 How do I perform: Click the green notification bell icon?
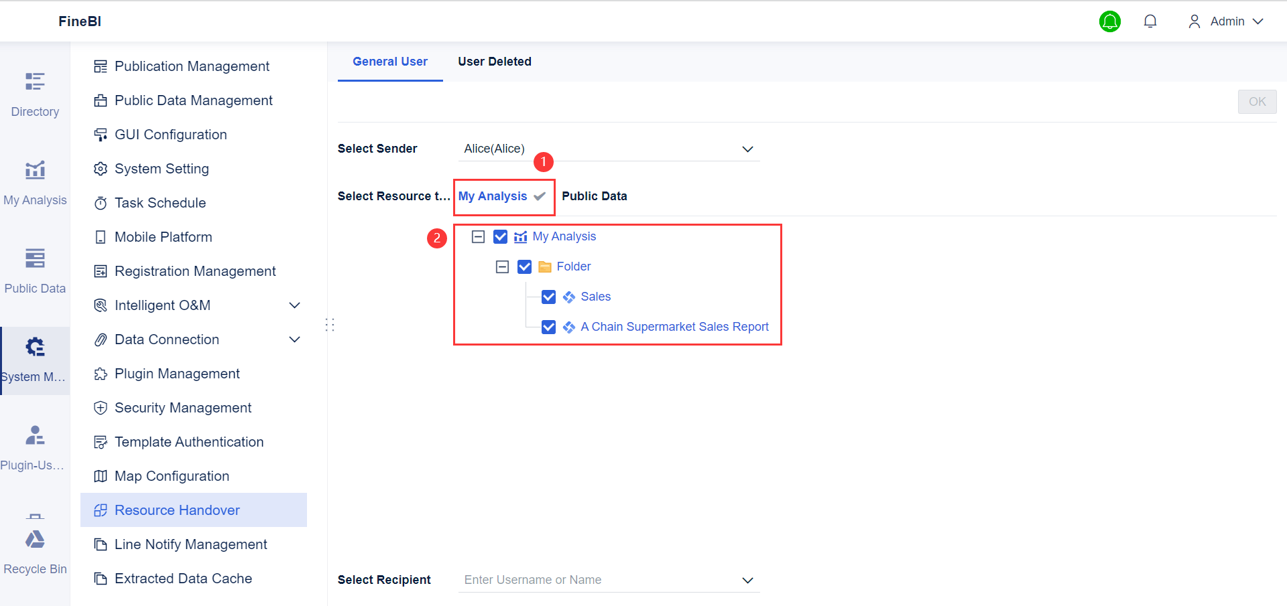point(1109,21)
